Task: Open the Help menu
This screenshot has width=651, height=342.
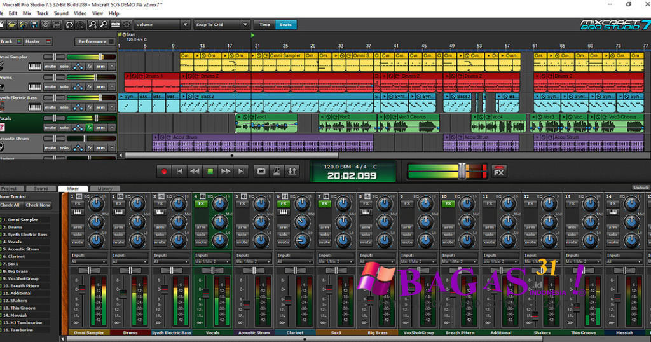Action: point(114,13)
